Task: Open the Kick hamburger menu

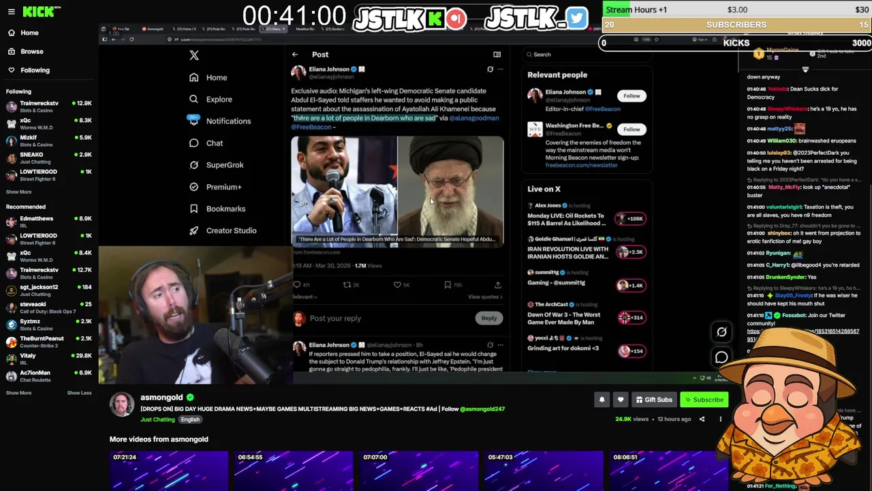Action: 11,12
